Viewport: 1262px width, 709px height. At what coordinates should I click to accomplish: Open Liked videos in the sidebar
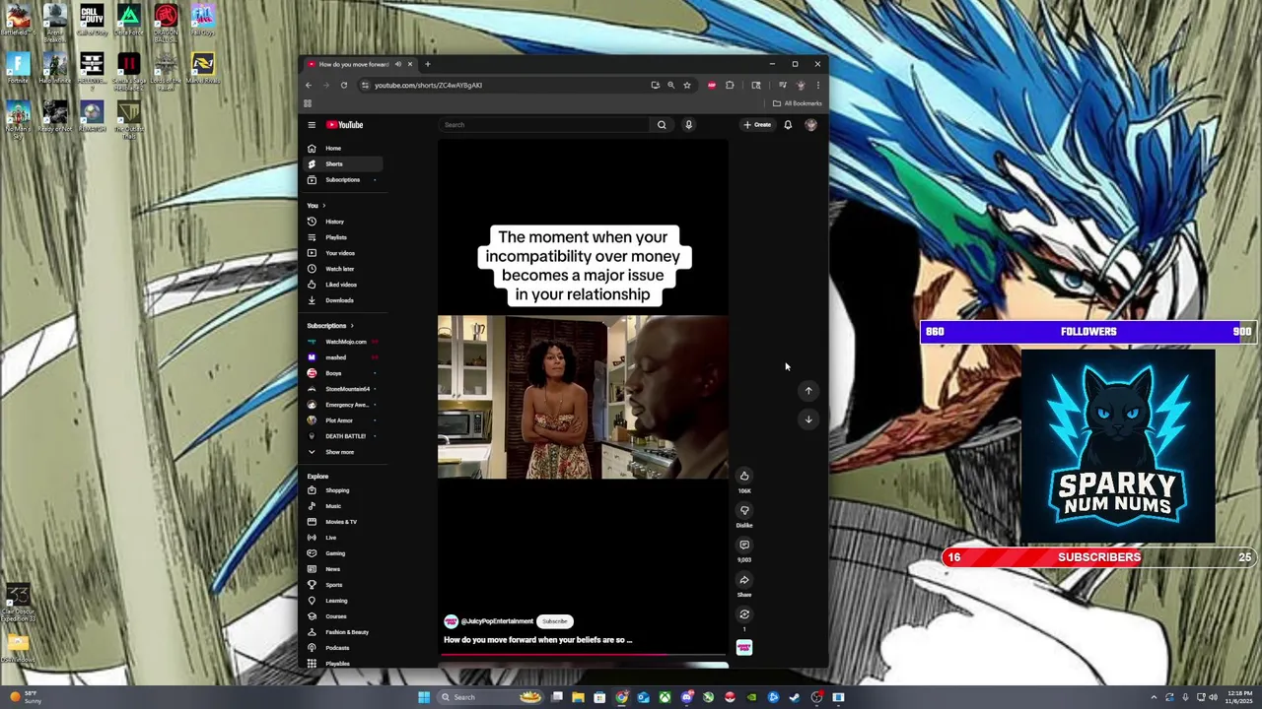coord(342,285)
